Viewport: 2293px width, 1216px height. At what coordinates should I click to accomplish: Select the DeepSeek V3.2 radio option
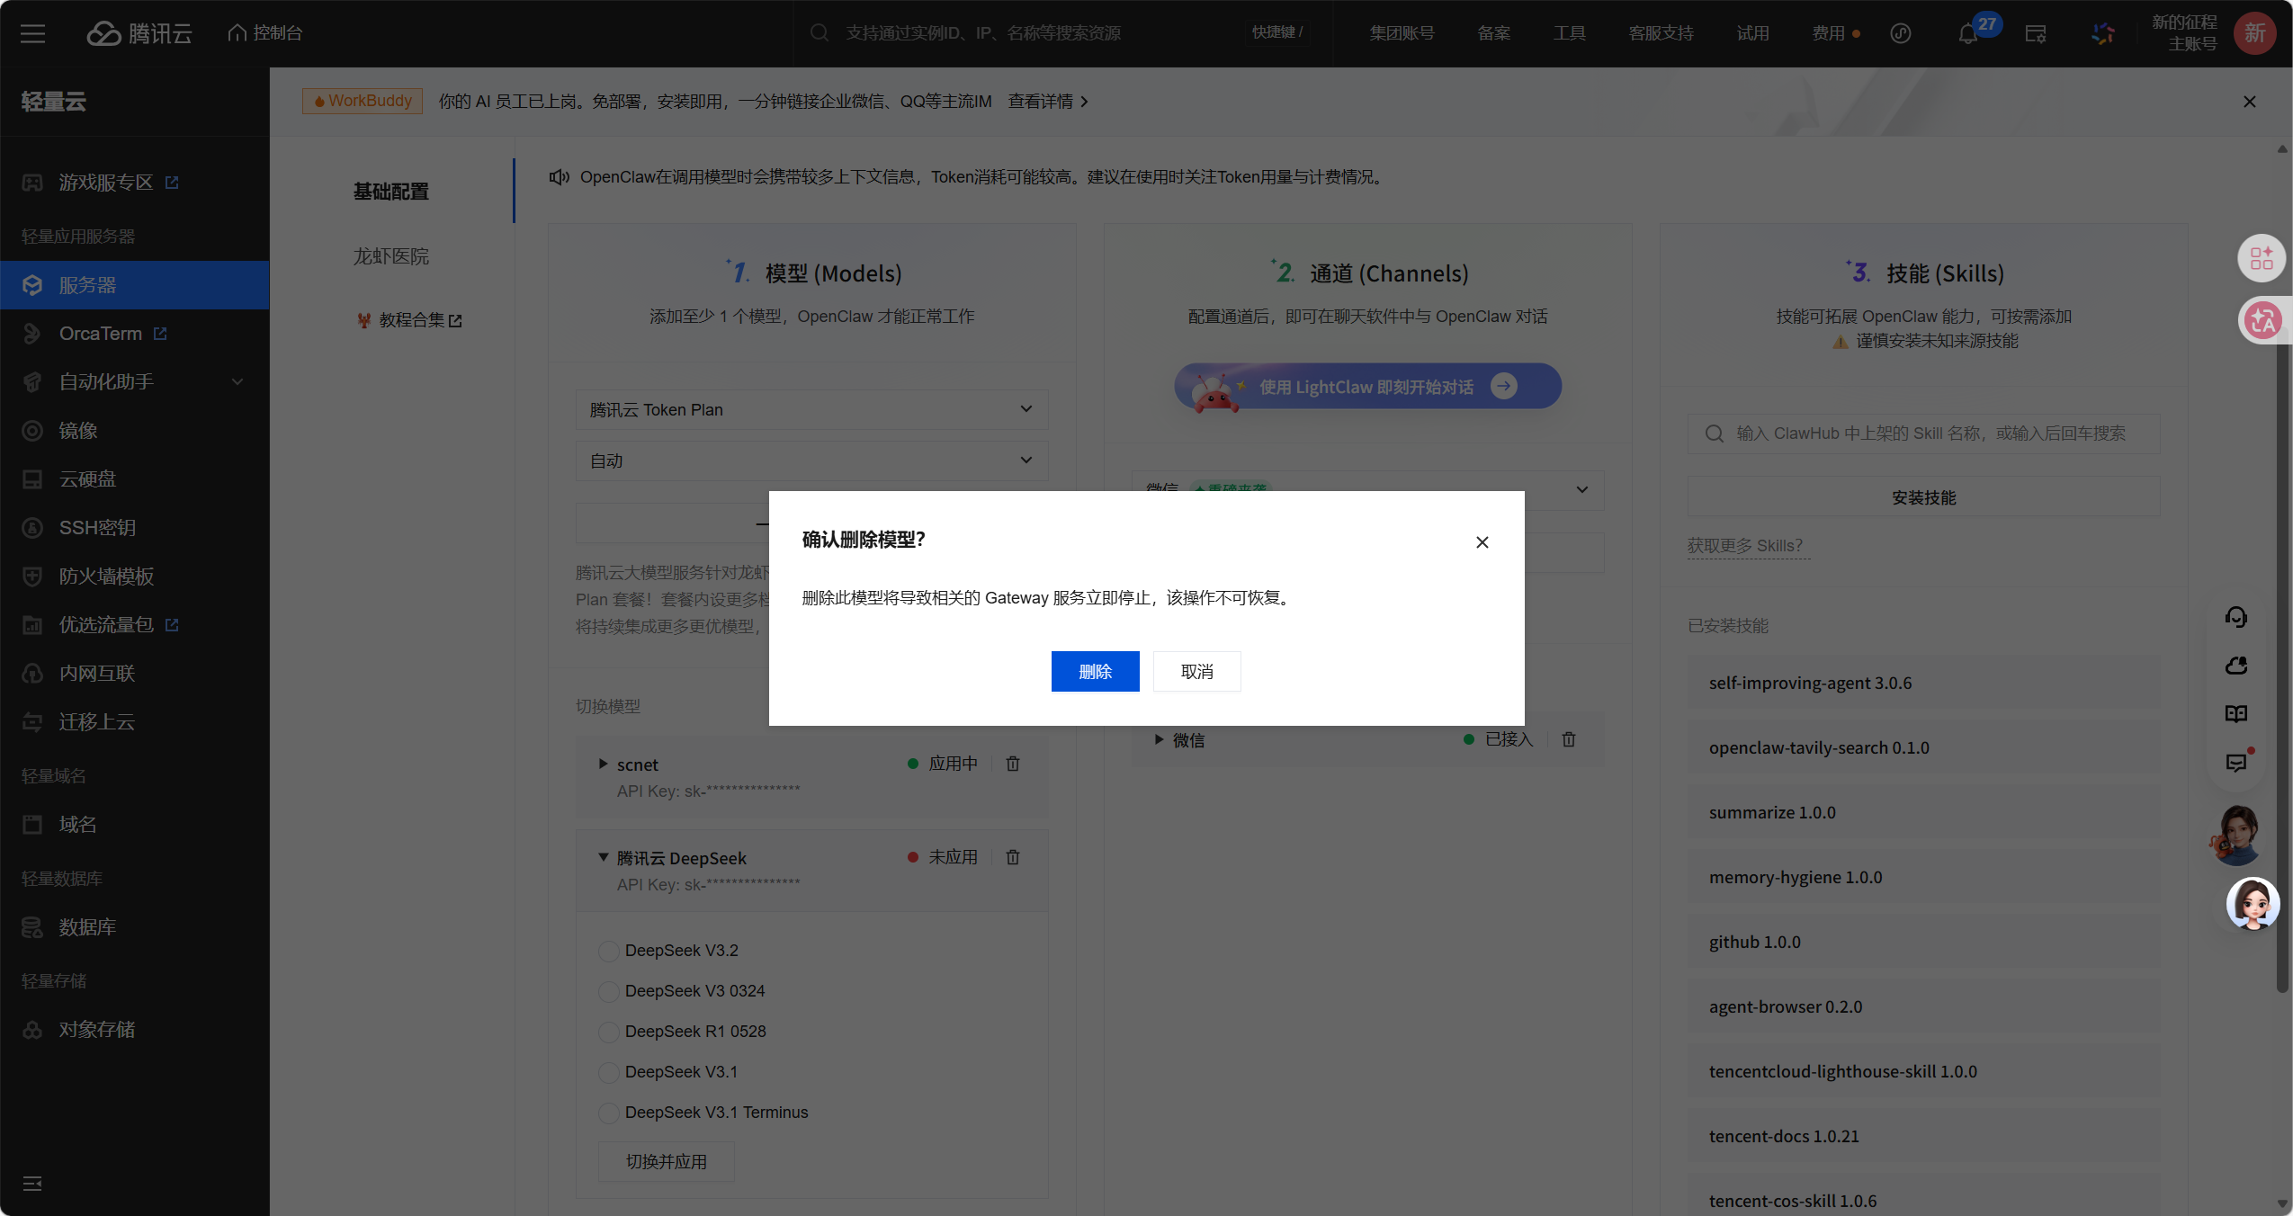tap(609, 951)
